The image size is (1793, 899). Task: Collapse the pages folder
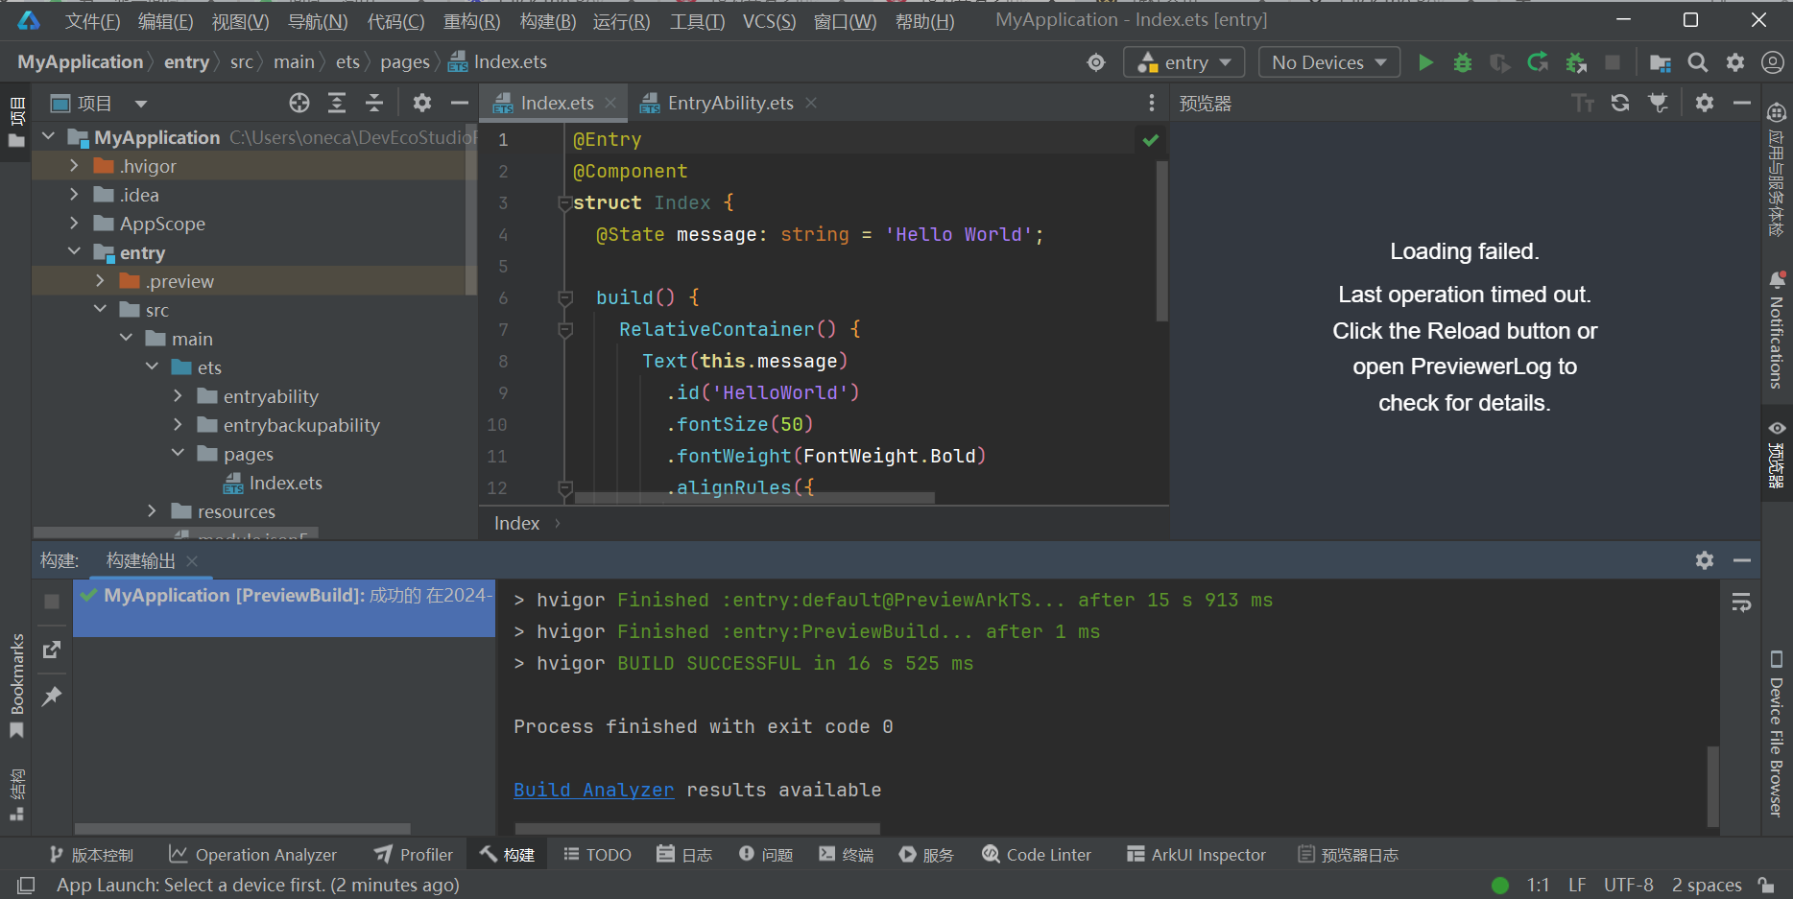(178, 454)
